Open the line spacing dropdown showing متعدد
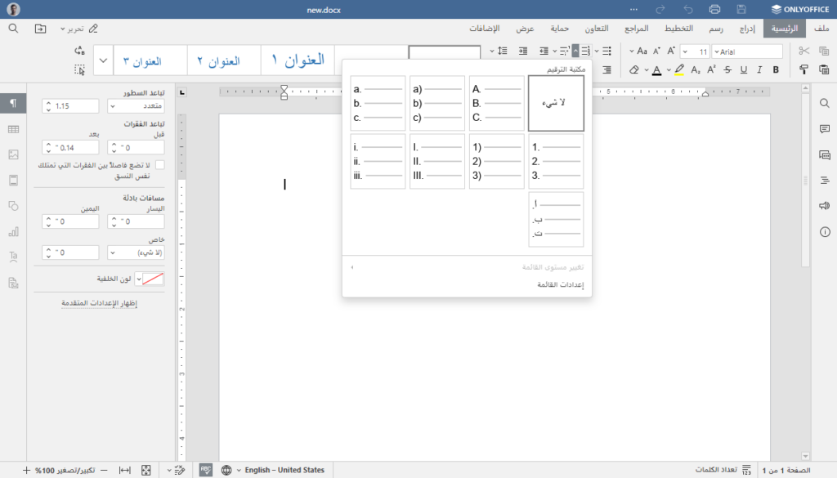The image size is (837, 478). point(134,105)
